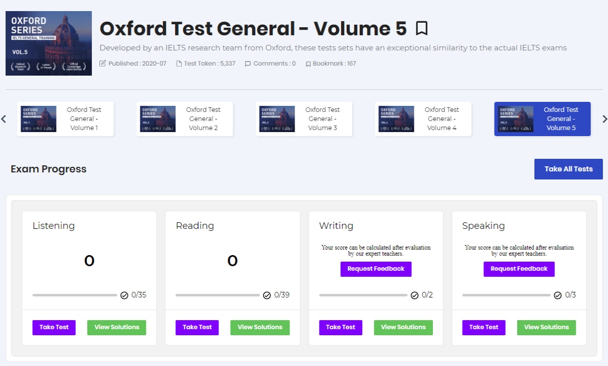The height and width of the screenshot is (366, 608).
Task: Select Oxford Test General - Volume 2
Action: tap(185, 119)
